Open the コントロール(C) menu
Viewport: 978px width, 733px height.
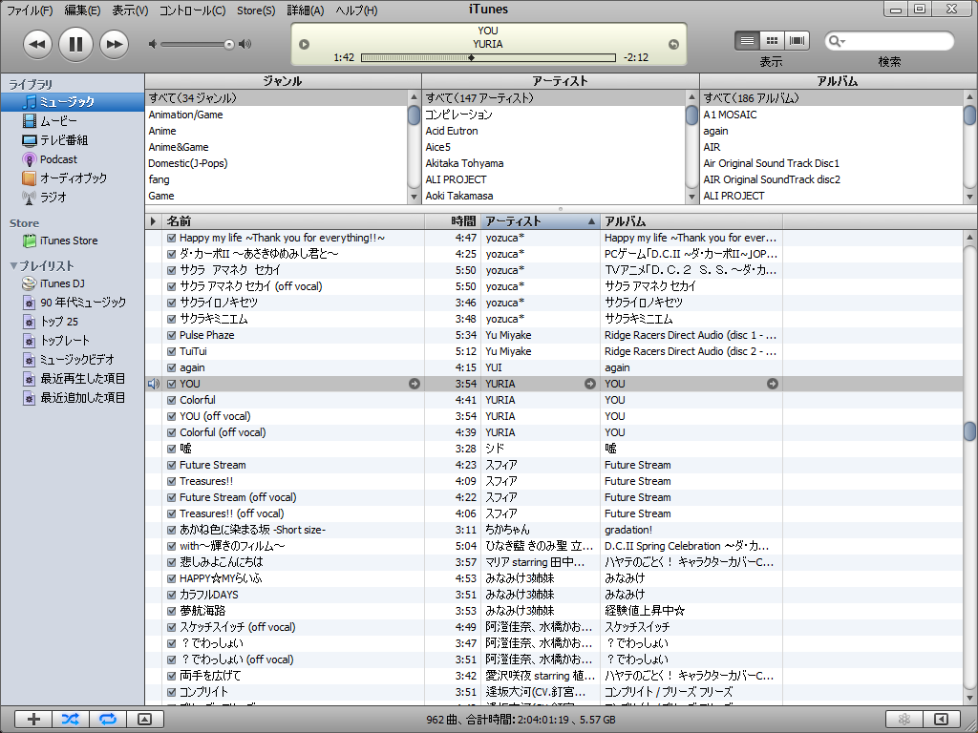(x=192, y=10)
